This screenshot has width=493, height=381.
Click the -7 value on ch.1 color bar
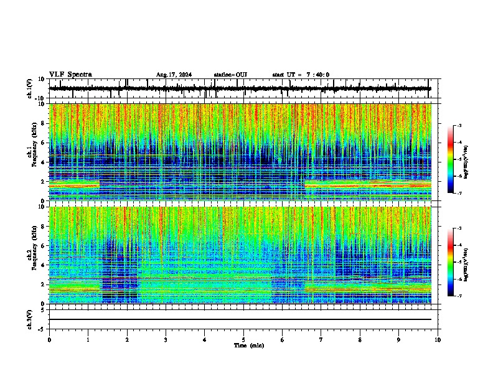pos(459,193)
